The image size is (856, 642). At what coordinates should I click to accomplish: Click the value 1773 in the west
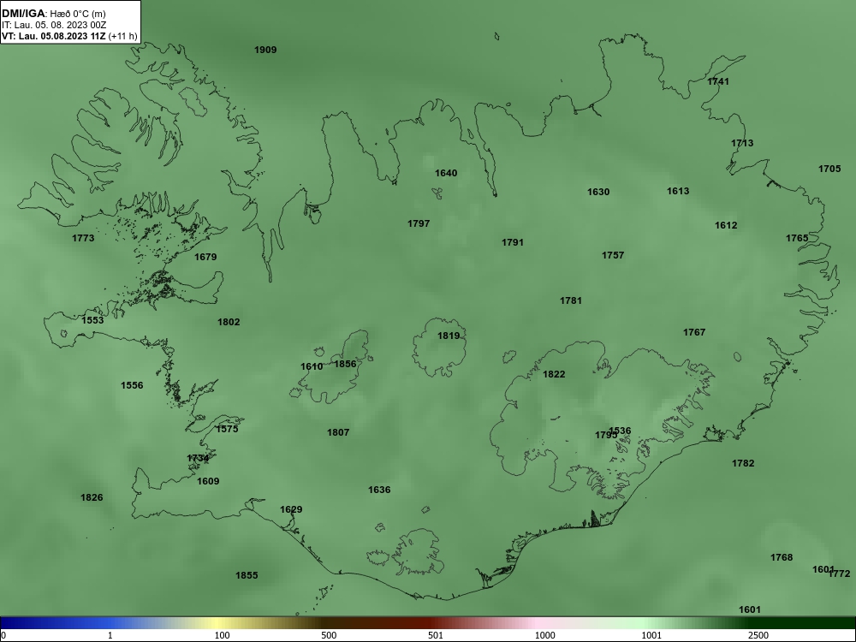[83, 238]
